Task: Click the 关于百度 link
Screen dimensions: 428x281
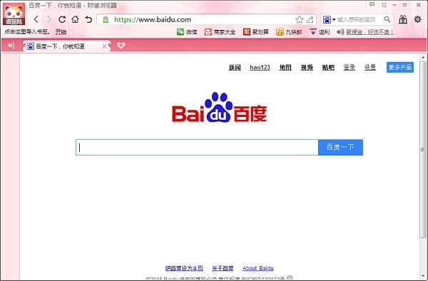Action: tap(223, 268)
